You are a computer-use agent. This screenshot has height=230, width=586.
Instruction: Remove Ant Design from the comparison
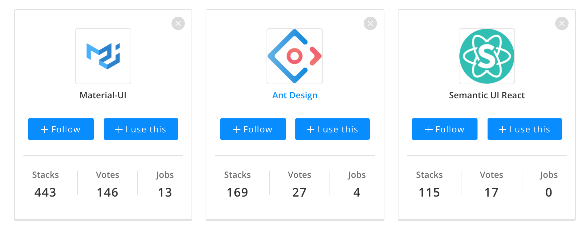(x=370, y=23)
